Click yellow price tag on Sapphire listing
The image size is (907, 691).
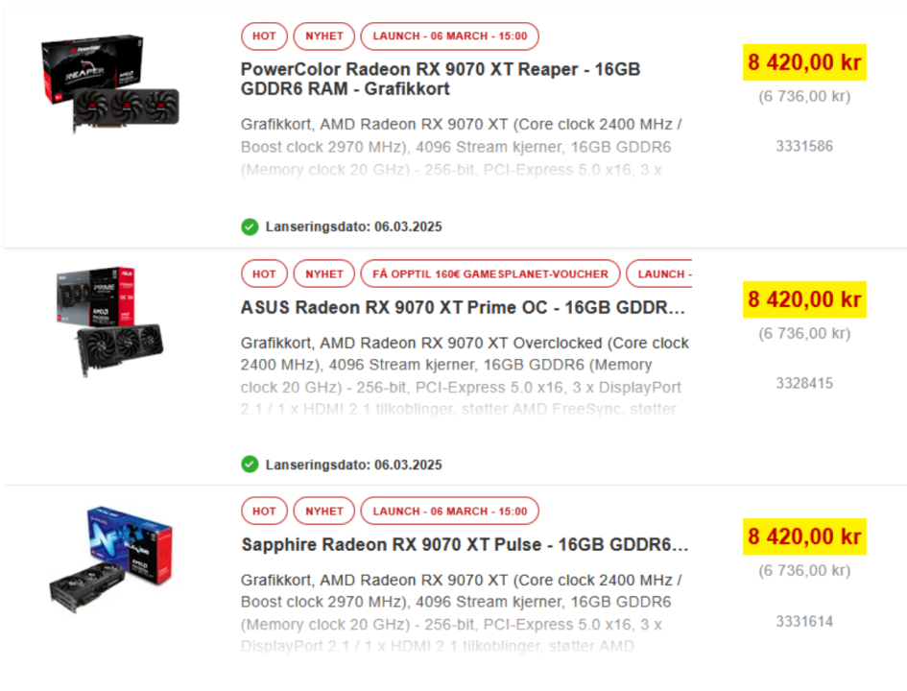coord(804,536)
